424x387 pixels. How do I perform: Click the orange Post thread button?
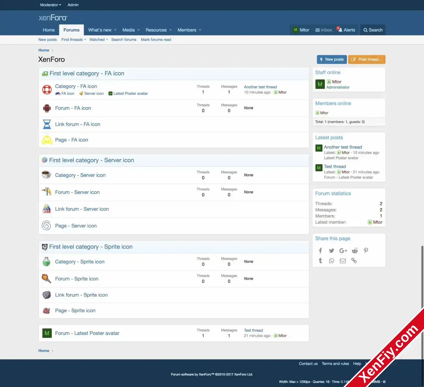[x=367, y=60]
